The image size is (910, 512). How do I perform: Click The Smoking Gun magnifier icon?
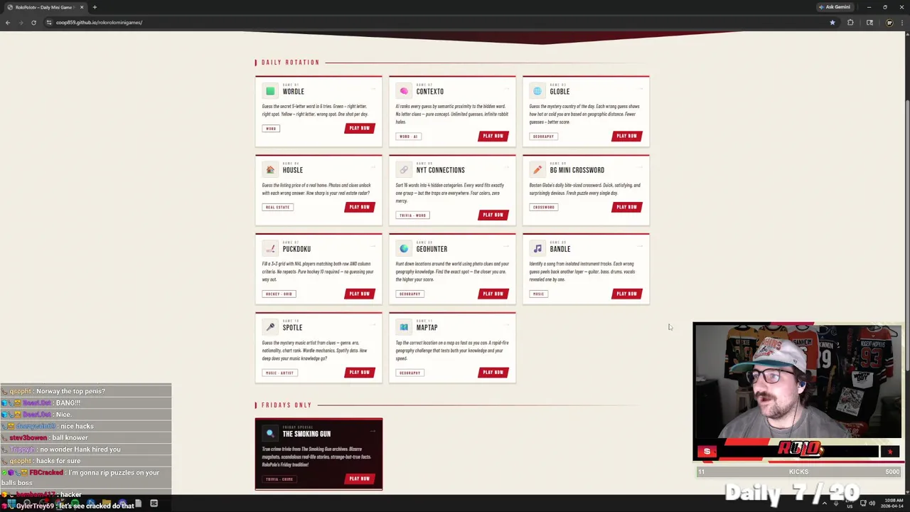tap(270, 434)
